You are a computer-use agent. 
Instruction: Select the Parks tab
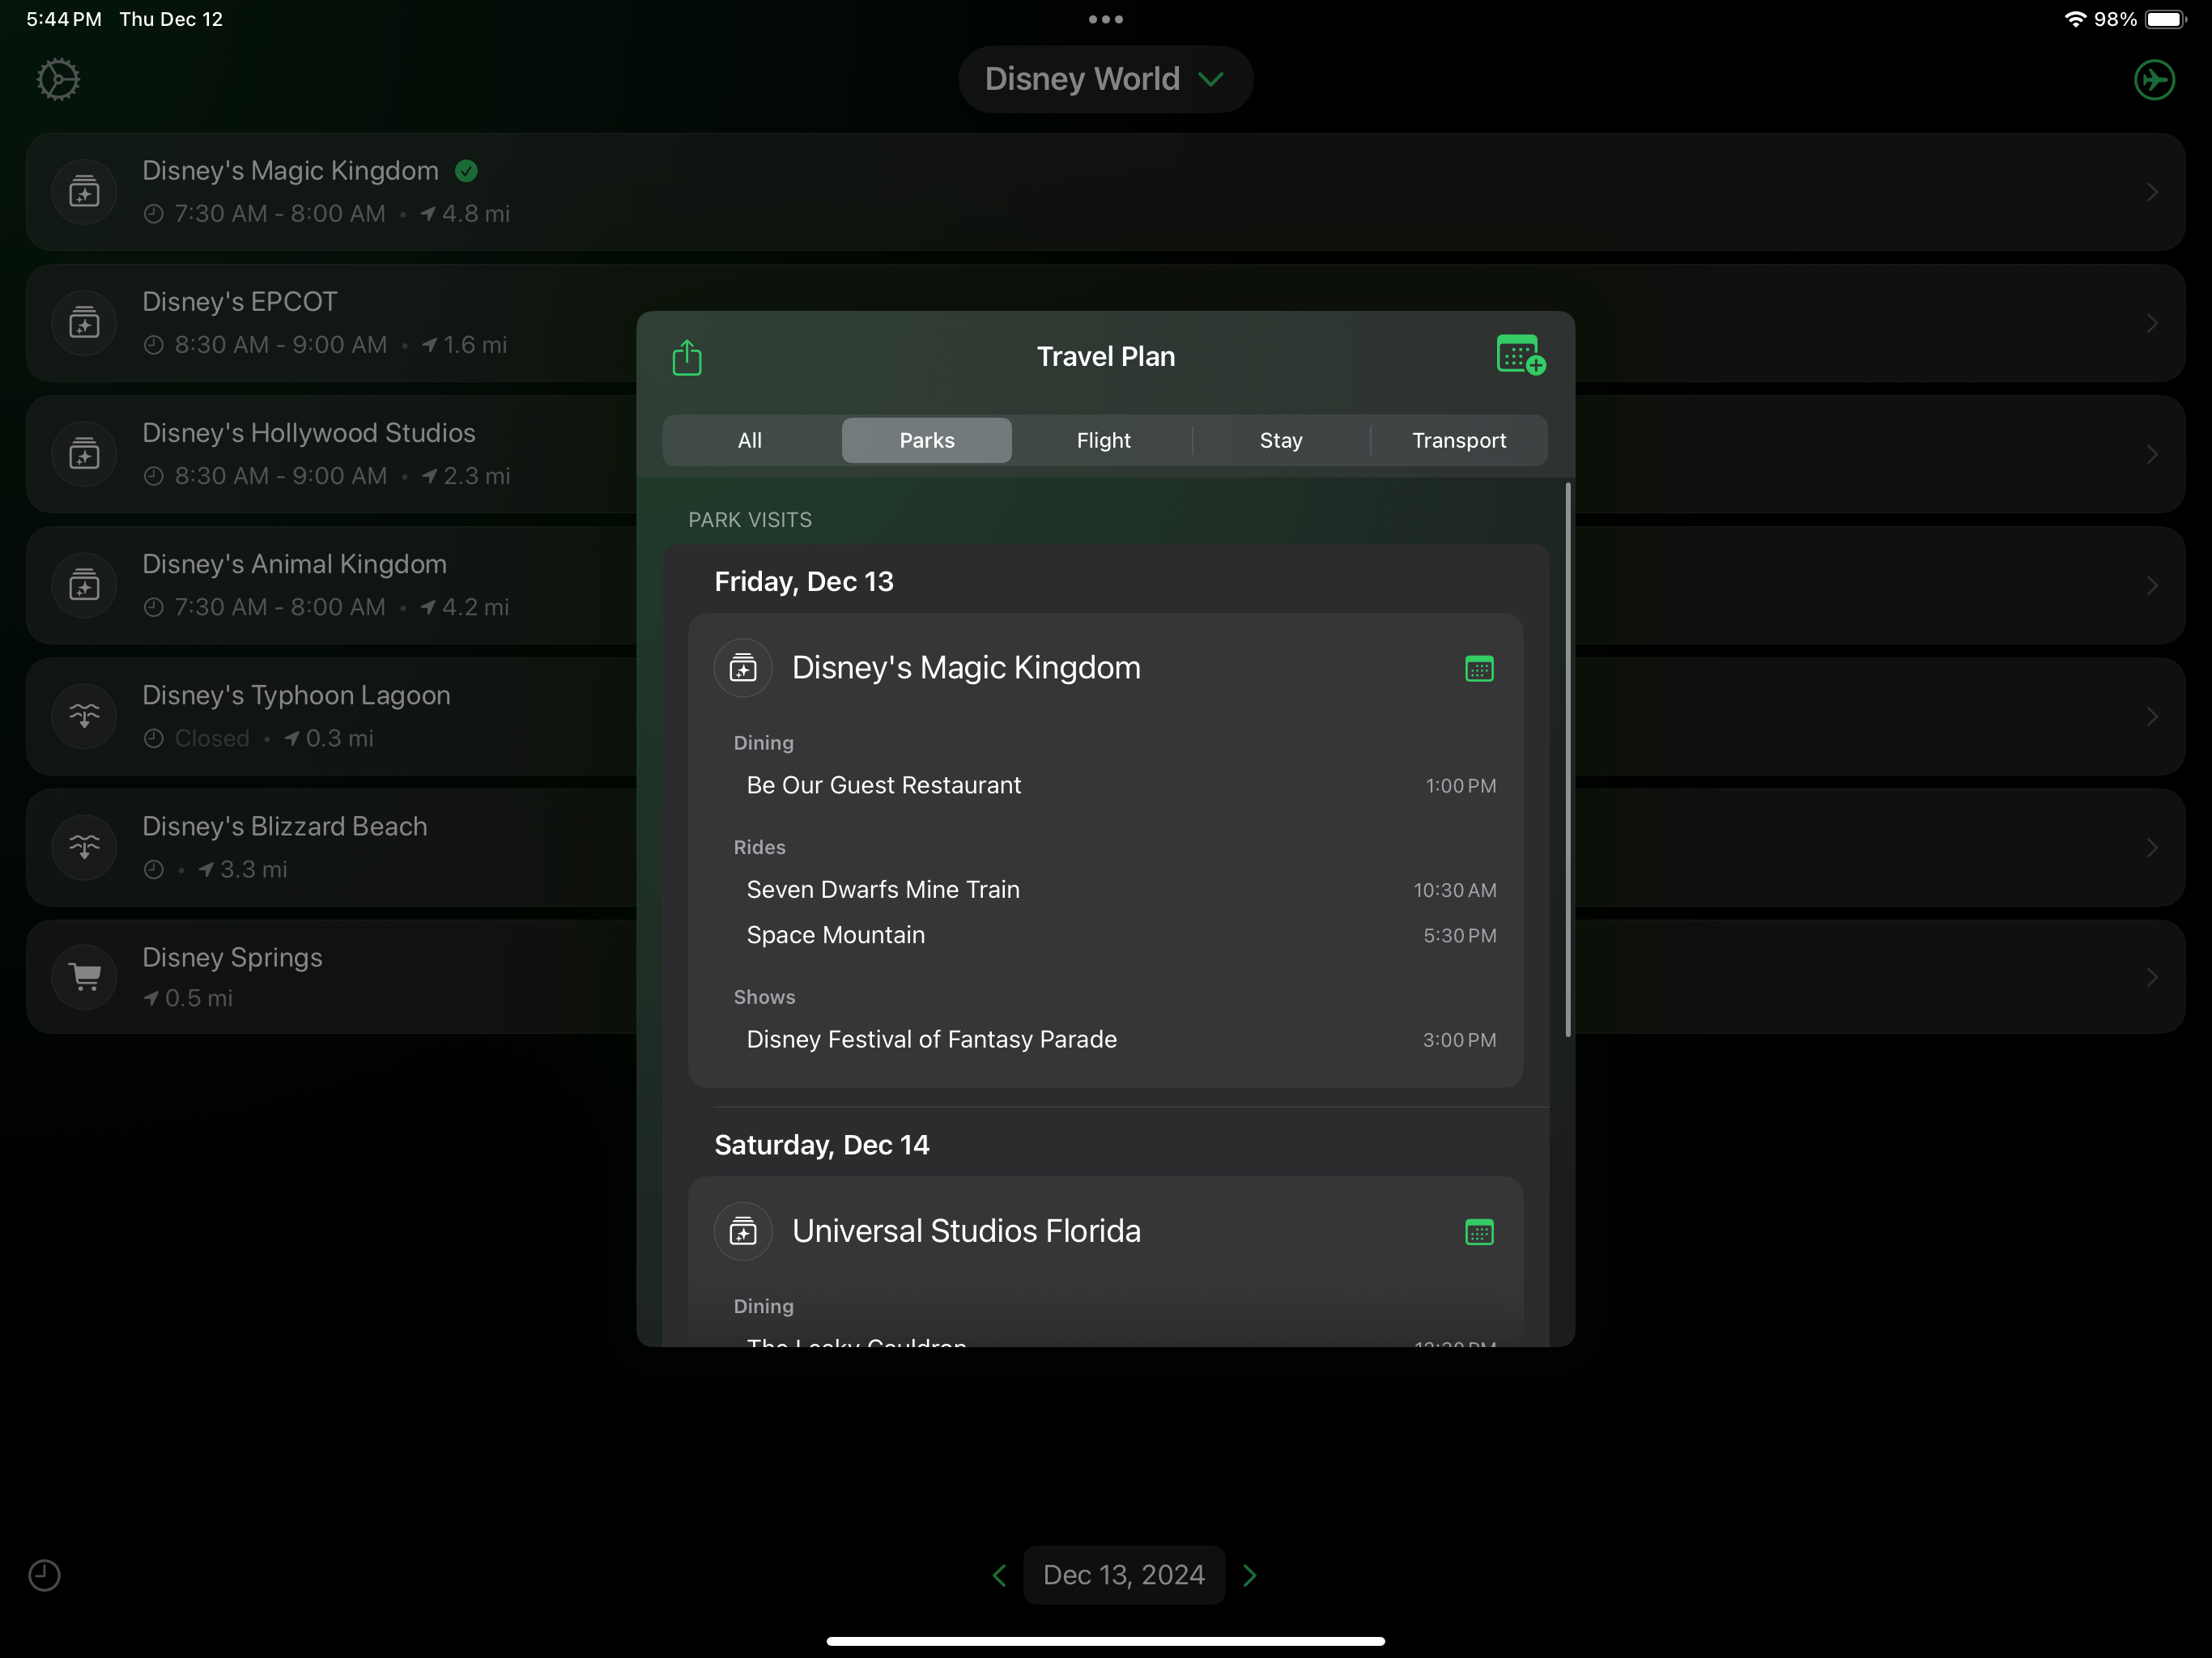[x=926, y=440]
